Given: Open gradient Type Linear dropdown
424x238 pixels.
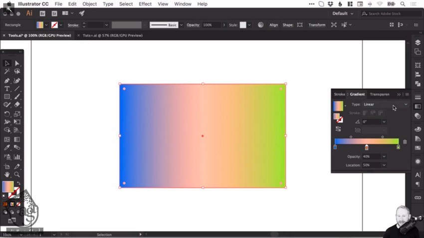Looking at the screenshot, I should pyautogui.click(x=385, y=105).
